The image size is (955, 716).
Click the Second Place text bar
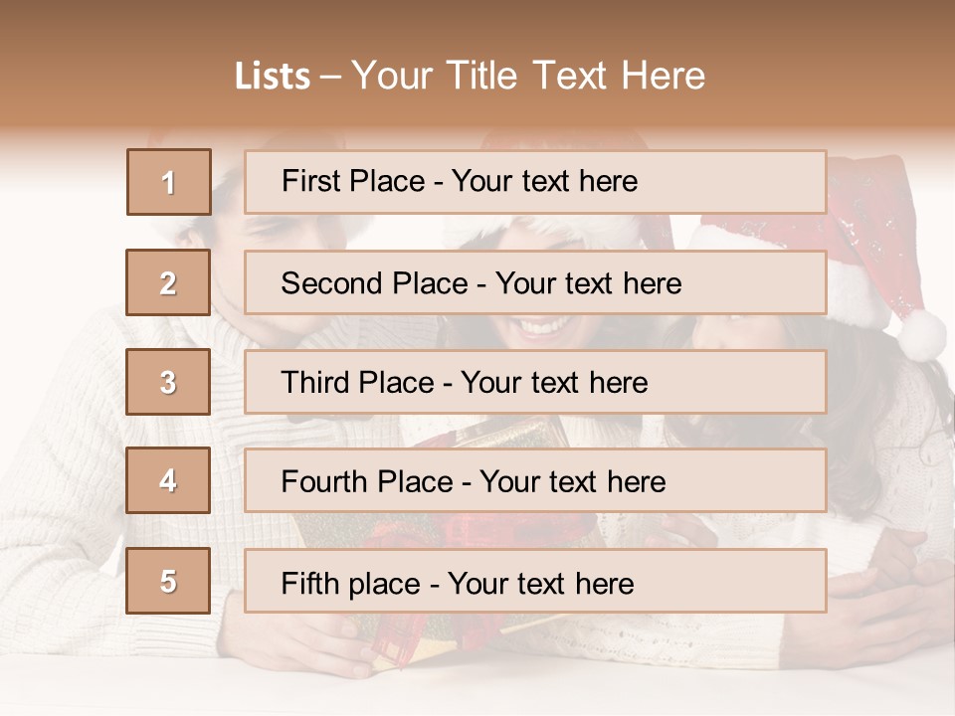pos(535,282)
